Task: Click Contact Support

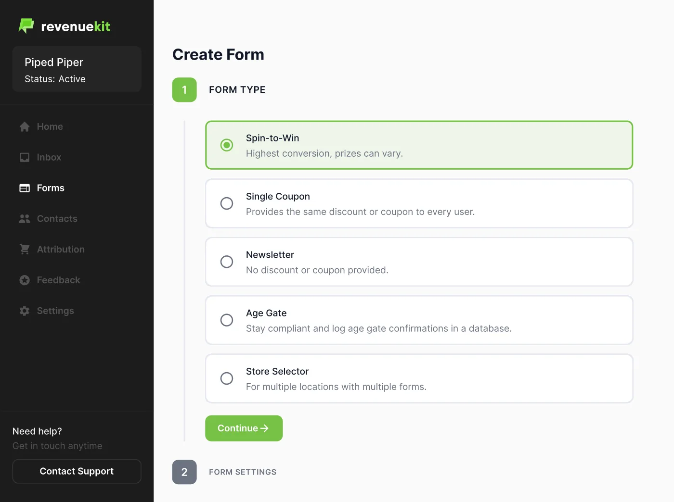Action: tap(77, 471)
